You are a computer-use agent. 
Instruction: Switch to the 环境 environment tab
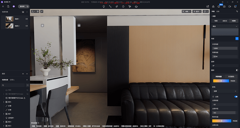click(213, 11)
